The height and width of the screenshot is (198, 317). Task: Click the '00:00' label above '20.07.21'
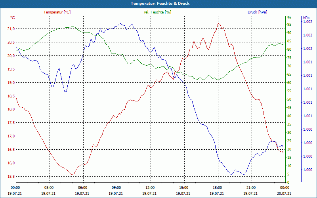click(x=285, y=187)
